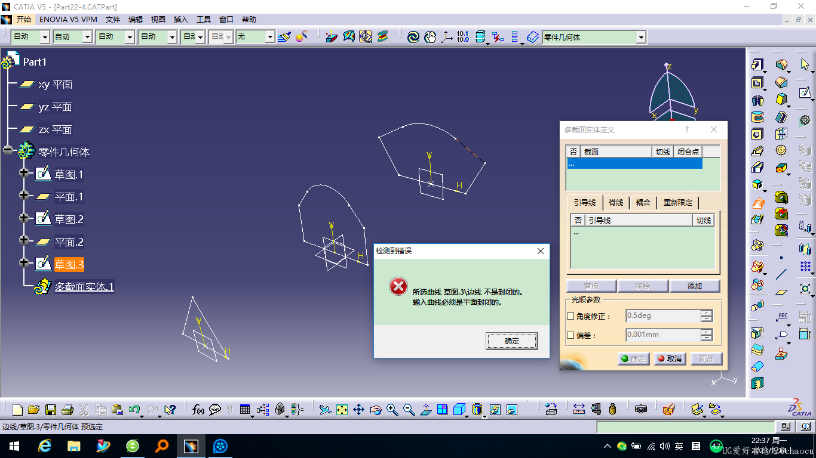
Task: Click the Select arrow tool
Action: (805, 65)
